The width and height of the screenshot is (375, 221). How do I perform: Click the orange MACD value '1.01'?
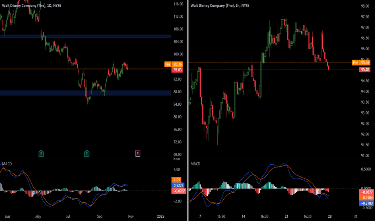click(x=177, y=180)
